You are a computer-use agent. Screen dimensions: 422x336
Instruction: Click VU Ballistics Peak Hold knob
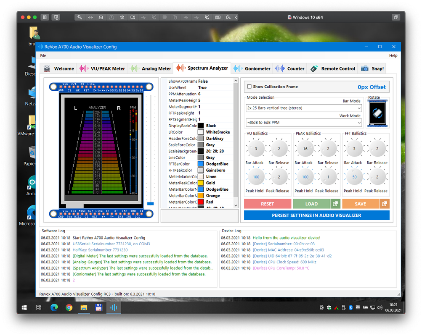256,177
